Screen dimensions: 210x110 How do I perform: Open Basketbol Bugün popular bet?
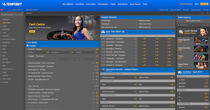tap(156, 21)
